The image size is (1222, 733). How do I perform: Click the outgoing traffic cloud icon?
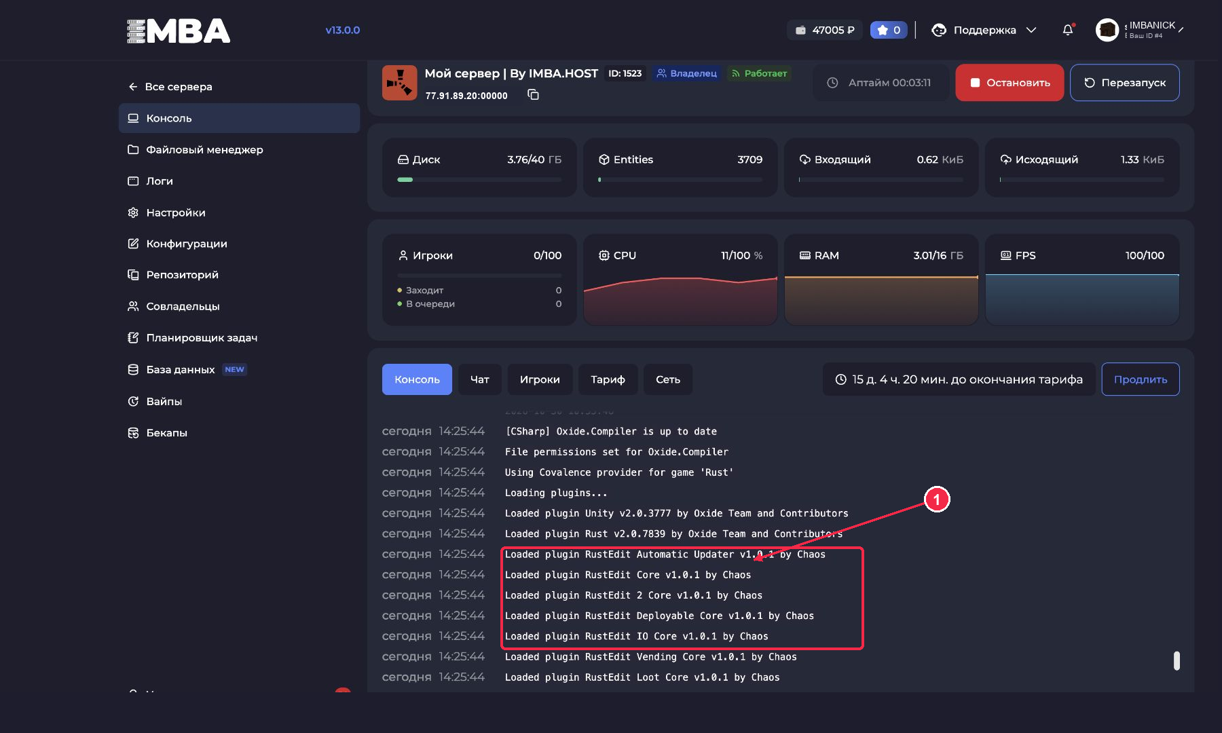click(1006, 159)
